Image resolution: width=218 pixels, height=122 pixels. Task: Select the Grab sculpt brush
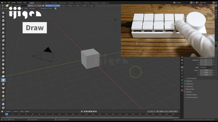(3, 72)
